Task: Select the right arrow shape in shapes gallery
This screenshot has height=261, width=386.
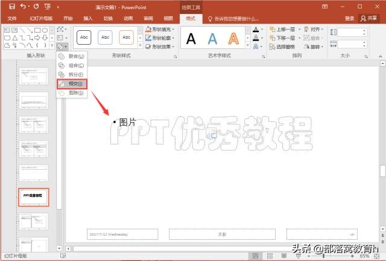Action: [x=37, y=37]
